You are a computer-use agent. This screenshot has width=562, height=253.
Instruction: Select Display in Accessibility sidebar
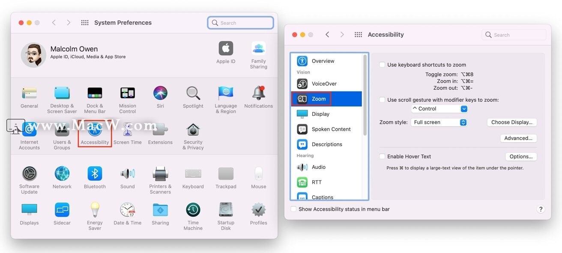(326, 114)
